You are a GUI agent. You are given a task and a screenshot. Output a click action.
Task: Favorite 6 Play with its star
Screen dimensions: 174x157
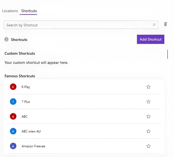point(148,87)
